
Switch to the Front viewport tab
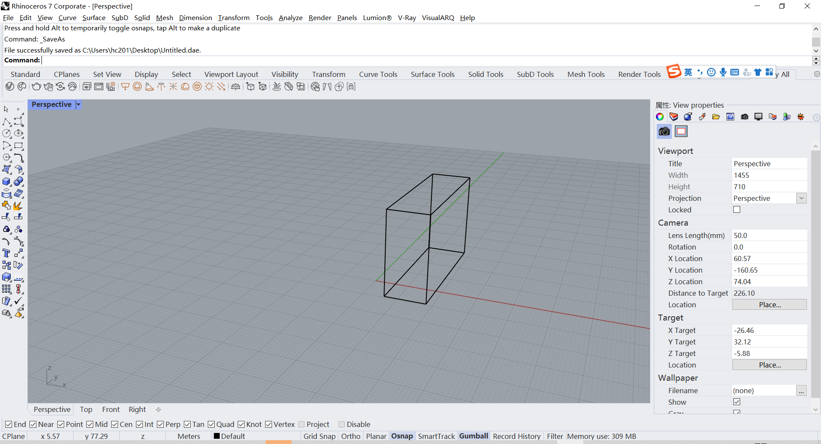pyautogui.click(x=111, y=409)
